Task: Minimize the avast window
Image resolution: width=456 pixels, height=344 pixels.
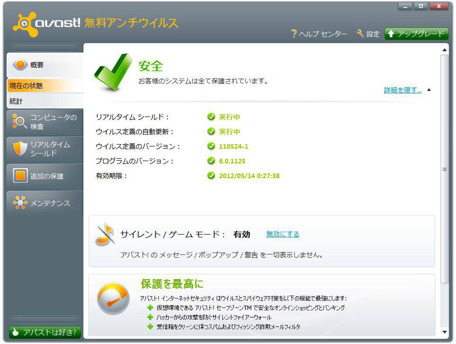Action: pyautogui.click(x=405, y=7)
